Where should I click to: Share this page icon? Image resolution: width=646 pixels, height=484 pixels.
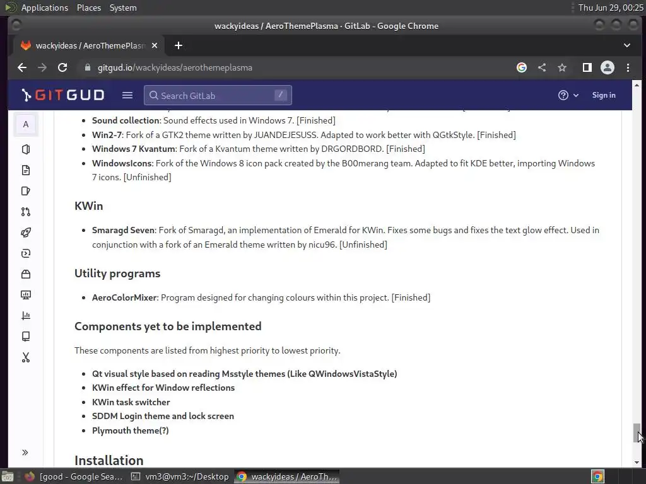click(542, 67)
